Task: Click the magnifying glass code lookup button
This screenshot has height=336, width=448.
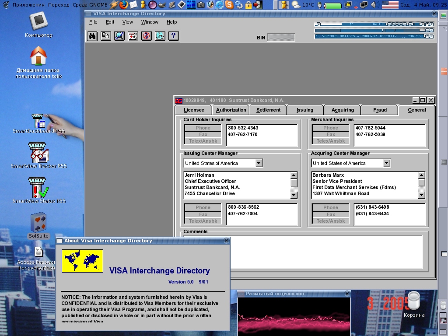Action: coord(119,36)
